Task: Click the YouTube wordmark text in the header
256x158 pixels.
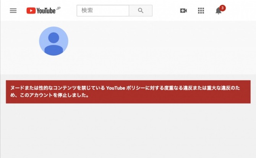Action: pyautogui.click(x=46, y=11)
